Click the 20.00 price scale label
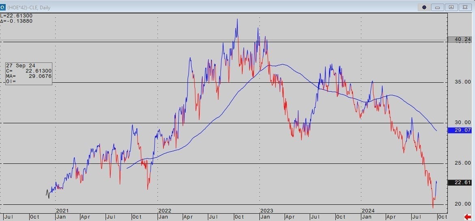Viewport: 475px width, 221px height. point(464,204)
